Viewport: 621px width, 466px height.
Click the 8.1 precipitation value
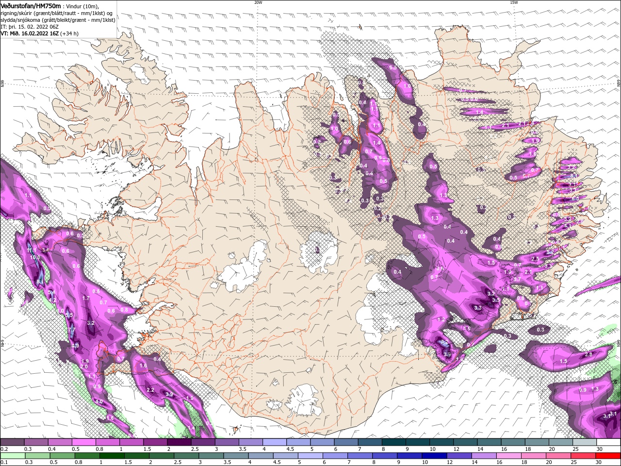[40, 282]
